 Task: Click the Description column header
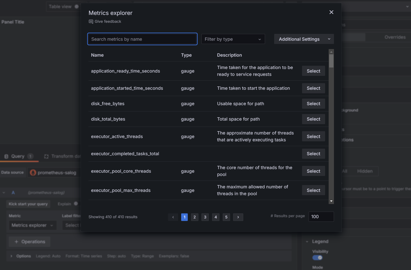pos(229,55)
